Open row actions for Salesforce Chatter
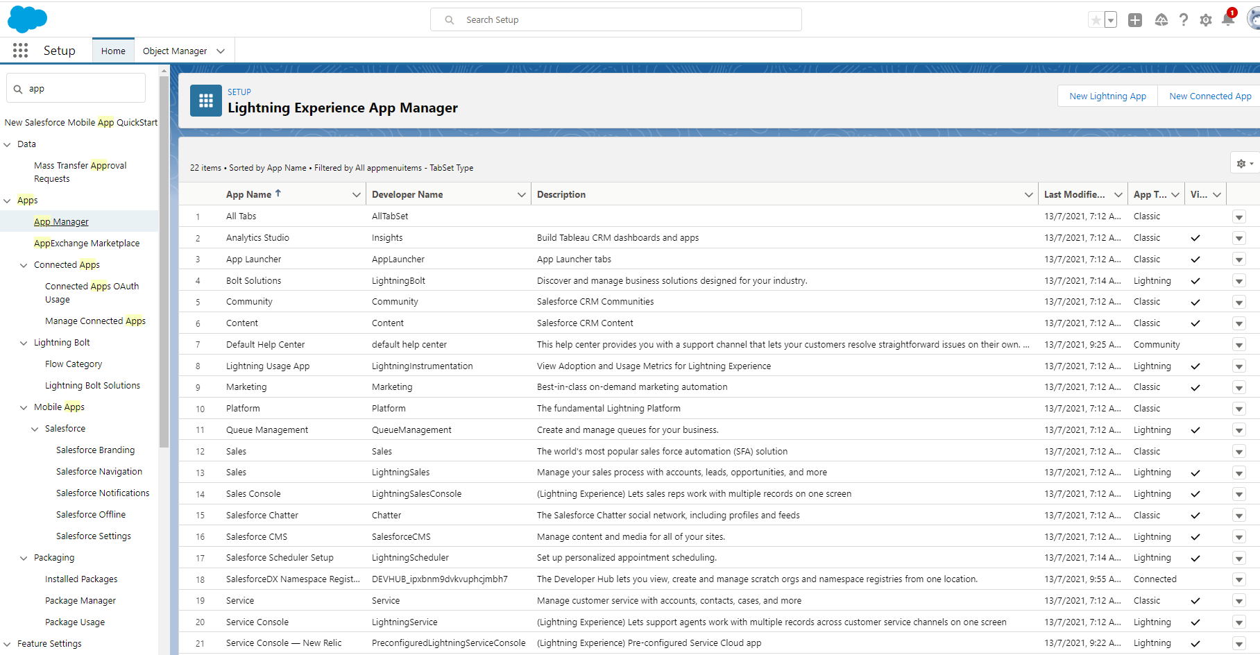The image size is (1260, 655). point(1239,516)
